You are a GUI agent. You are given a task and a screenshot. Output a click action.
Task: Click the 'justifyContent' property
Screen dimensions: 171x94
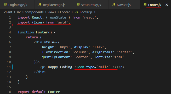56,57
